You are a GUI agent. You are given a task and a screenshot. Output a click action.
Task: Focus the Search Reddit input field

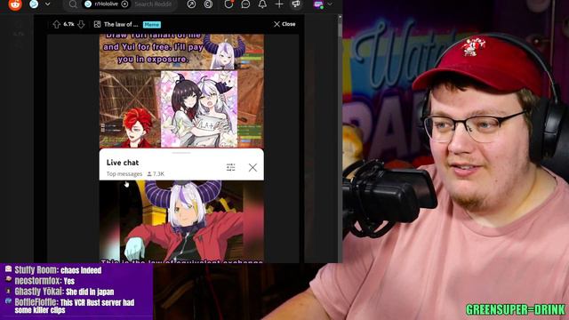point(154,4)
